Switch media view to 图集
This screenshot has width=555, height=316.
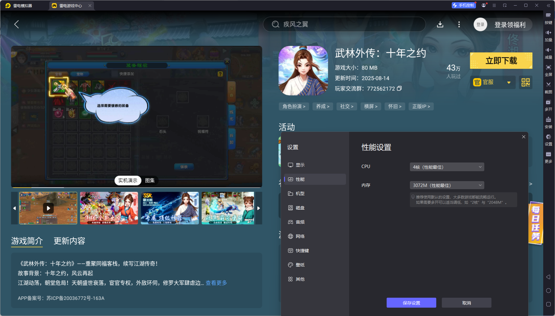point(150,180)
